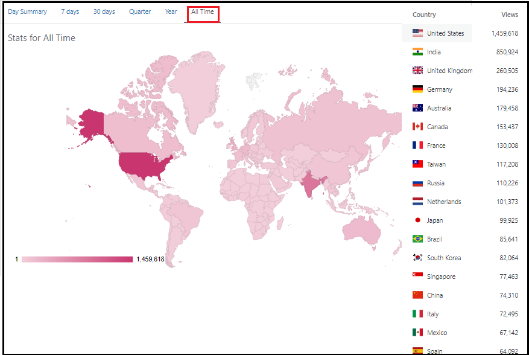Click the Canada flag icon
The image size is (529, 355).
(x=417, y=127)
